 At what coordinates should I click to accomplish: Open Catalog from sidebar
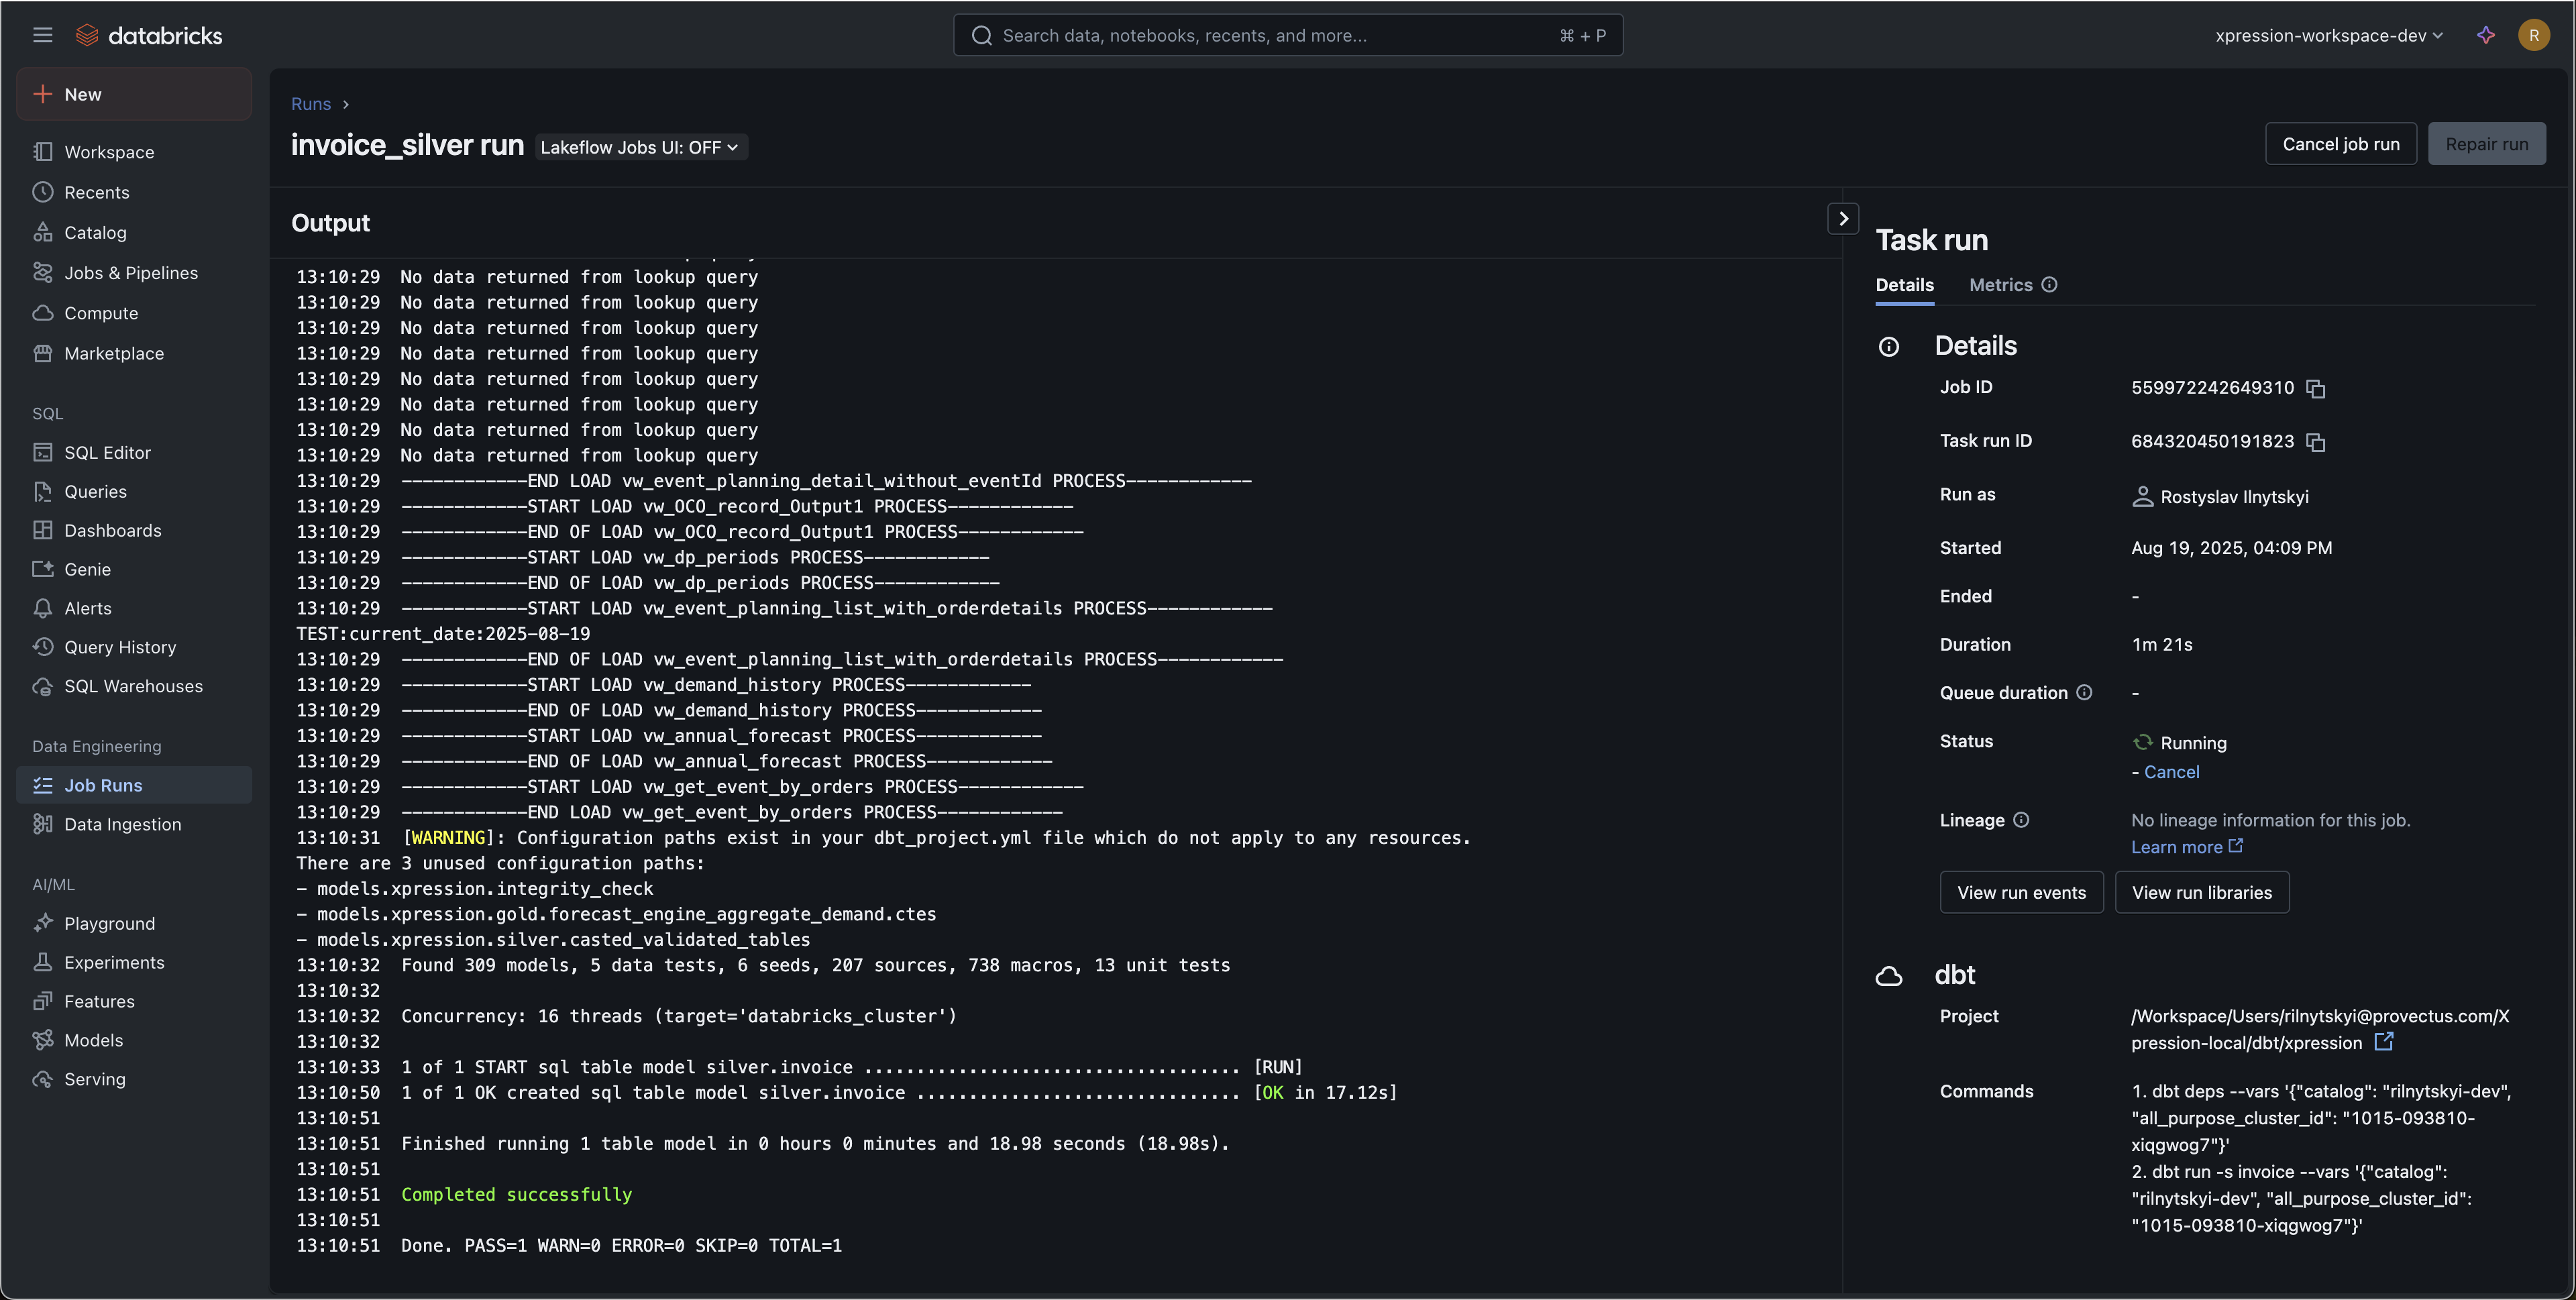tap(134, 232)
